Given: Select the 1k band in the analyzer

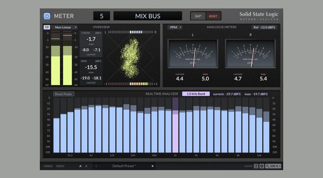Looking at the screenshot, I should click(175, 130).
